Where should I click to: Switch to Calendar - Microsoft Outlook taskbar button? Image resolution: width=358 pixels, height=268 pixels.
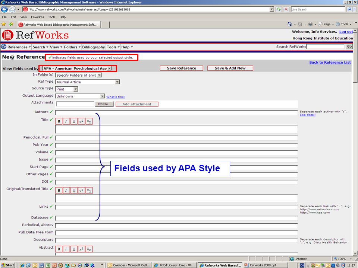(129, 265)
